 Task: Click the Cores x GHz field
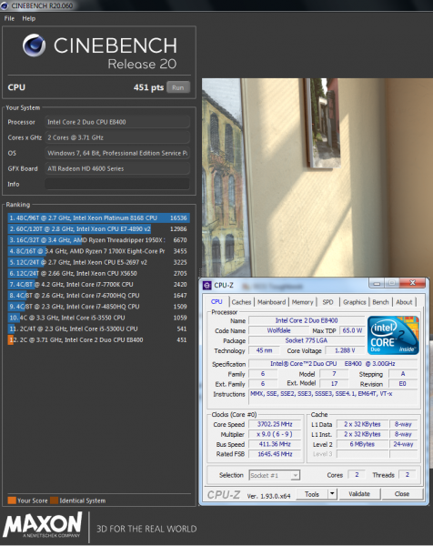point(117,137)
